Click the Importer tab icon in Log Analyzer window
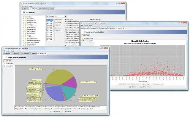This screenshot has width=190, height=117. coord(23,9)
